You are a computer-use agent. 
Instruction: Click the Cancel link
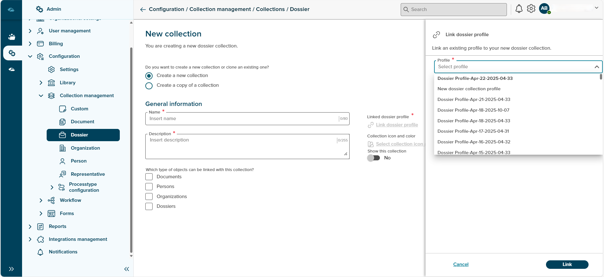point(461,264)
